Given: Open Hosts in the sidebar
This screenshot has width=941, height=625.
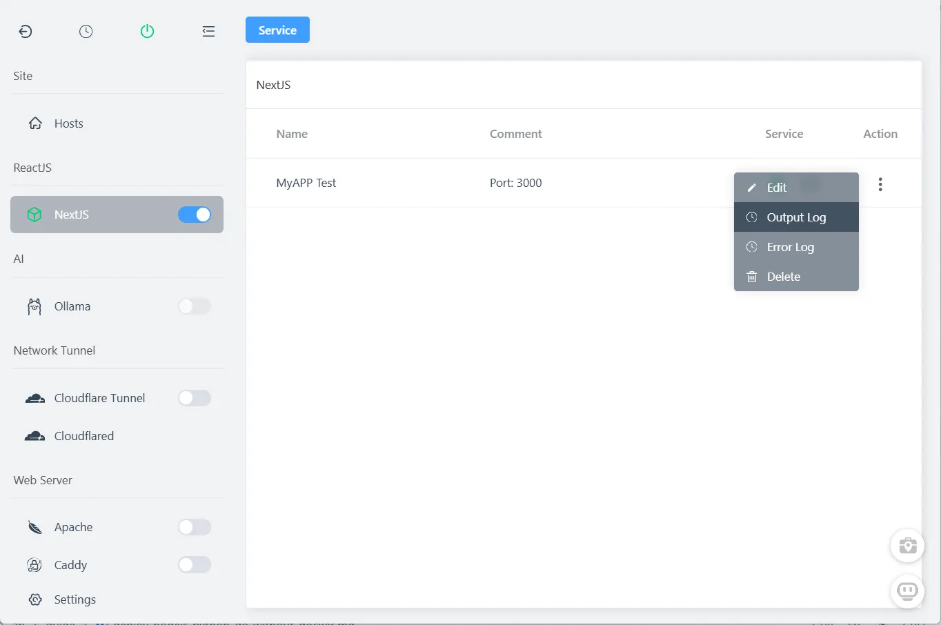Looking at the screenshot, I should pos(68,123).
